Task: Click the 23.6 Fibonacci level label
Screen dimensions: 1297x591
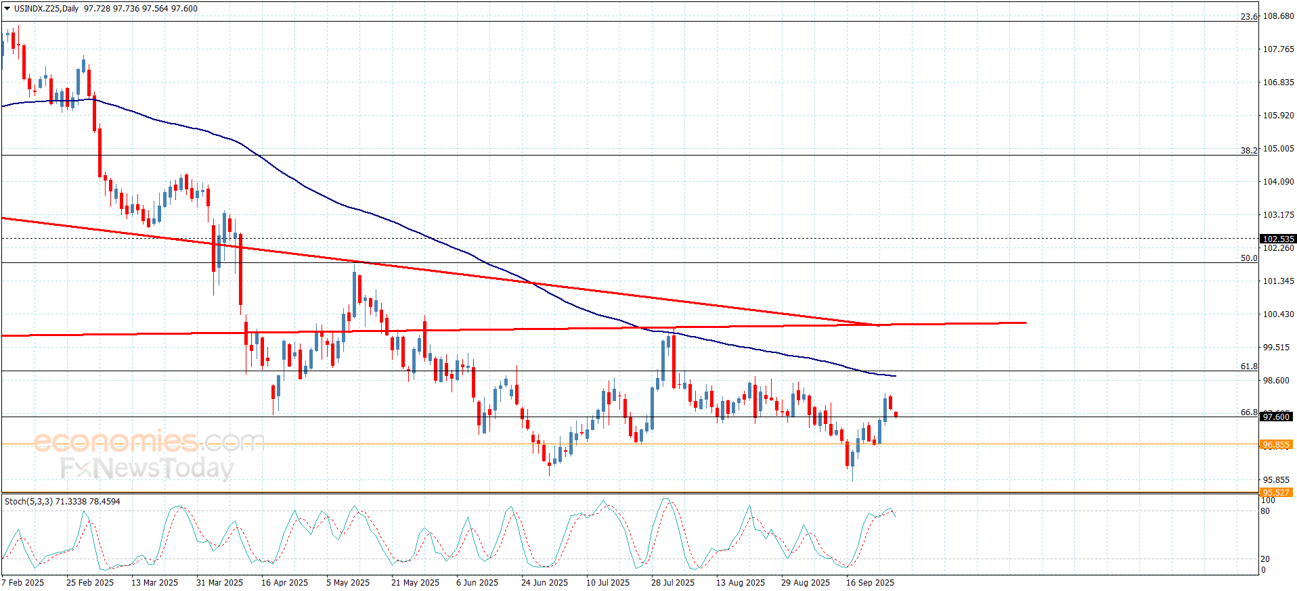Action: (1249, 17)
